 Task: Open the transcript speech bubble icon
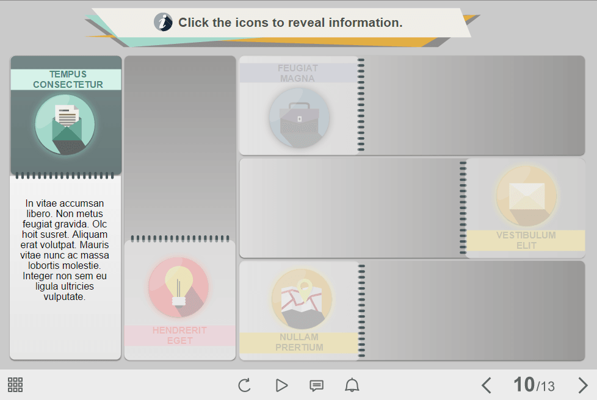(x=316, y=385)
